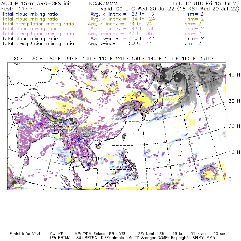Click the blue 'k-index = 23 to 9' value
This screenshot has height=241, width=241.
tap(129, 14)
